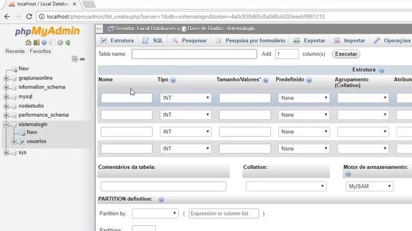Viewport: 412px width, 231px height.
Task: Click site info icon in address bar
Action: (41, 17)
